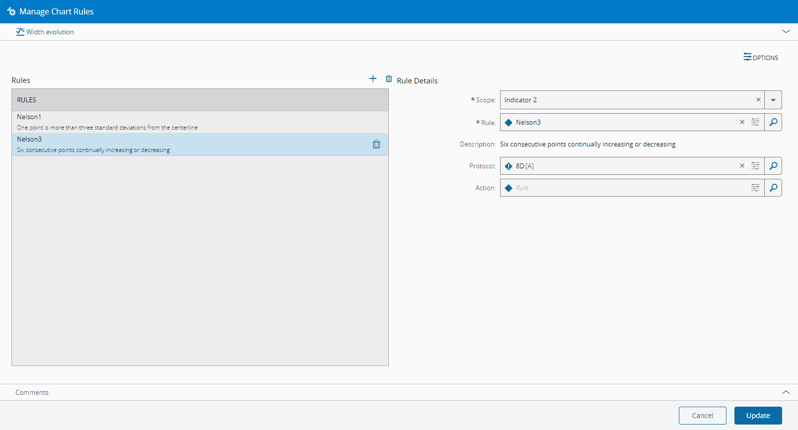The image size is (798, 430).
Task: Clear the Scope Indicator 2 value
Action: (x=758, y=100)
